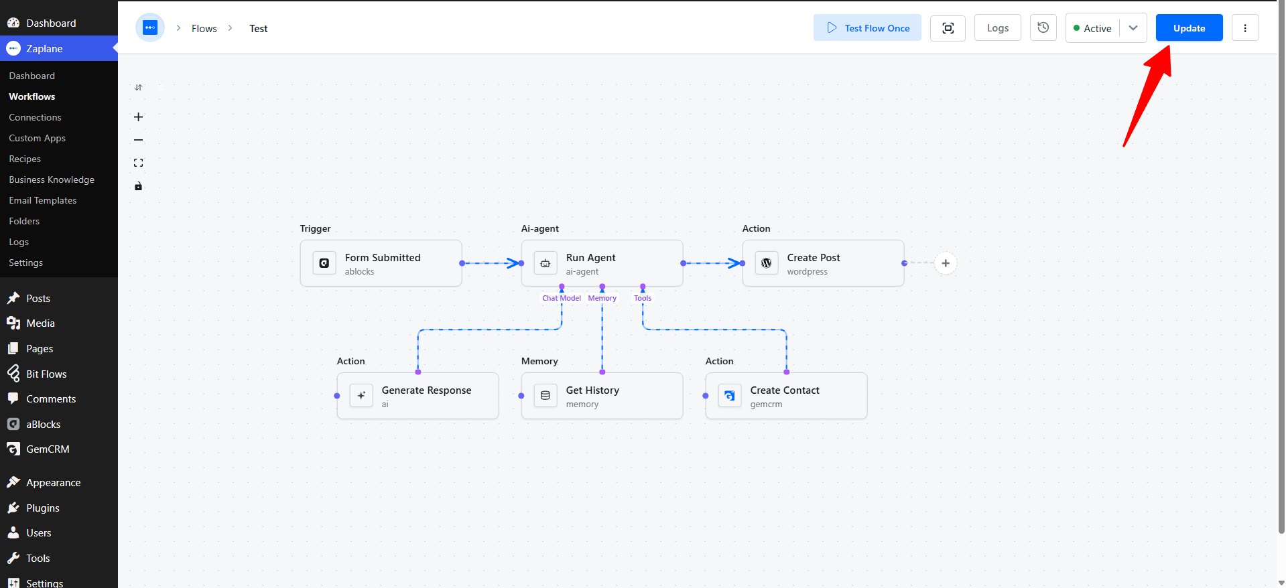The width and height of the screenshot is (1286, 588).
Task: Open the Zaplane sidebar menu
Action: [59, 48]
